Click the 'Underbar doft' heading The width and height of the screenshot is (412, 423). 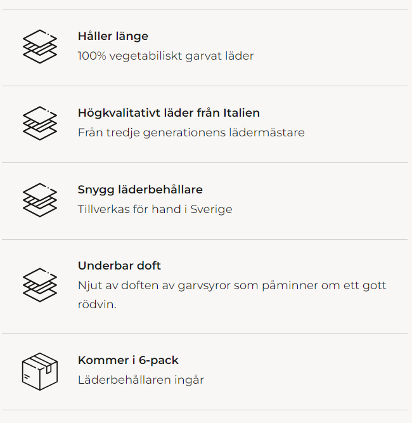coord(119,266)
